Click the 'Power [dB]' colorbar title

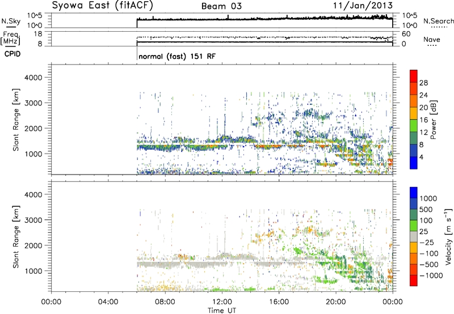(x=434, y=120)
